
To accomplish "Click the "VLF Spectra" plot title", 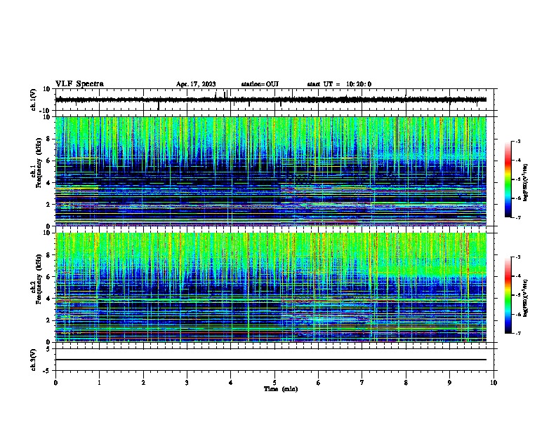I will click(x=79, y=84).
